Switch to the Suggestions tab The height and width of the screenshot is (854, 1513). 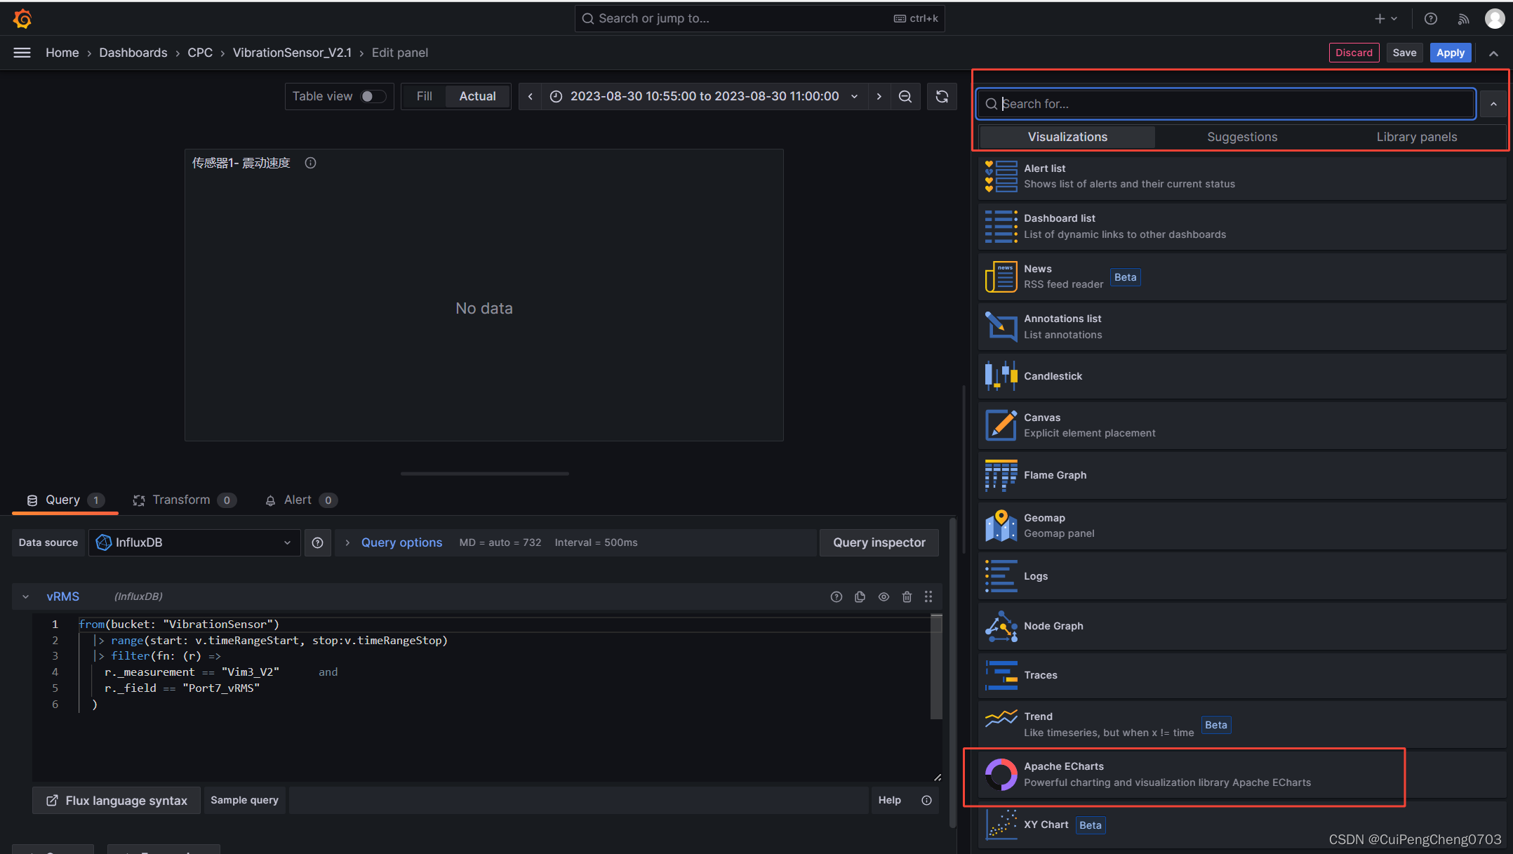(x=1242, y=137)
